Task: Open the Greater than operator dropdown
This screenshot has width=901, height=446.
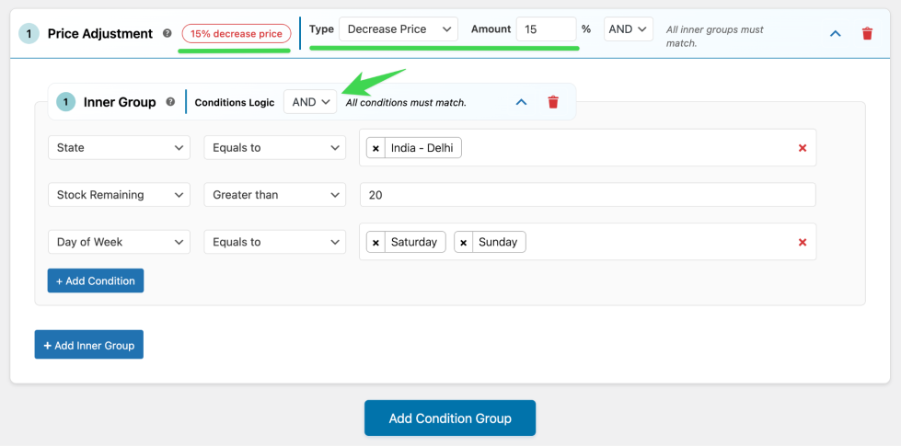Action: click(274, 195)
